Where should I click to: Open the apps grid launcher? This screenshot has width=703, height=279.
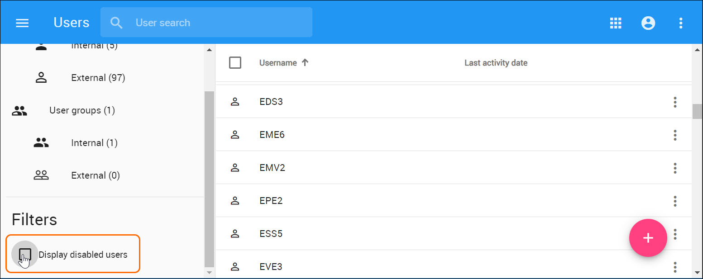point(616,23)
